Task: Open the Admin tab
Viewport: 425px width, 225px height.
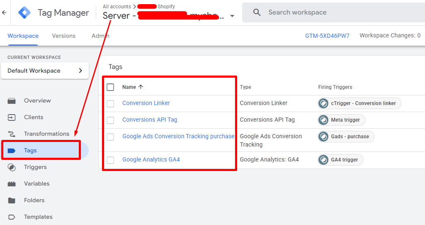Action: (x=100, y=36)
